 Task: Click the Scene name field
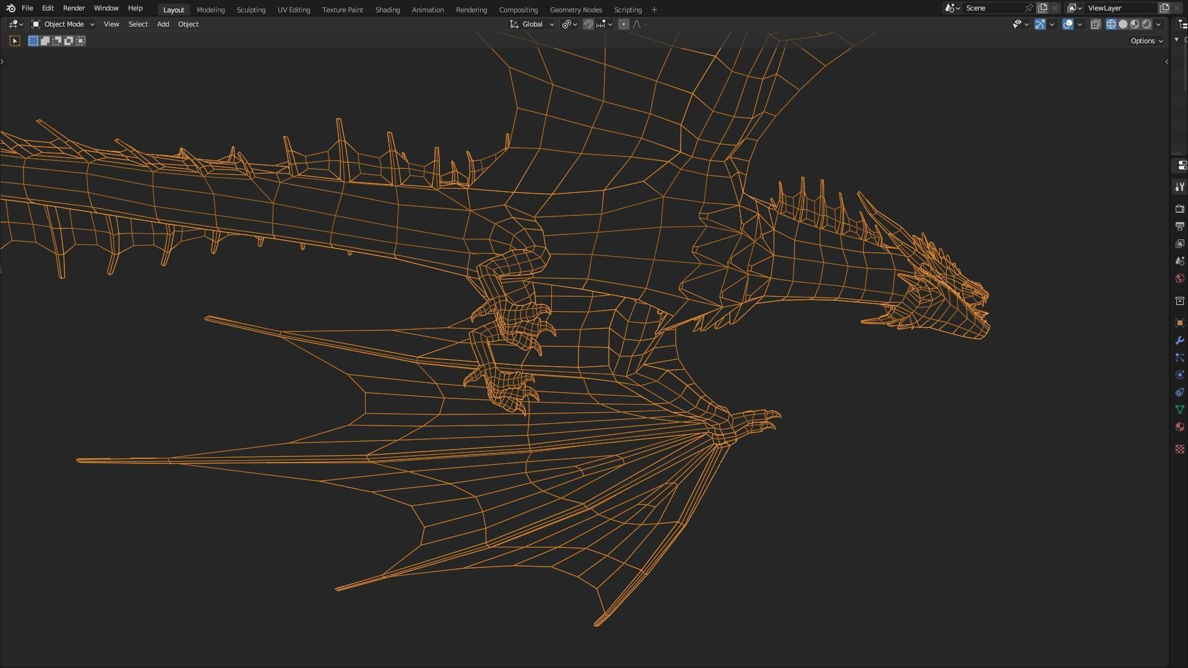point(993,8)
